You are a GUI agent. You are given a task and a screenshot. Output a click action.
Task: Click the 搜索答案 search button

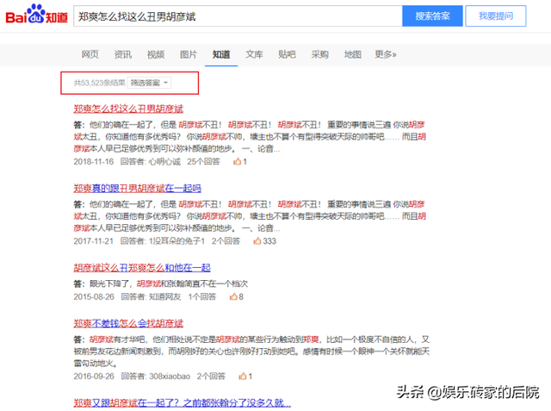point(432,16)
